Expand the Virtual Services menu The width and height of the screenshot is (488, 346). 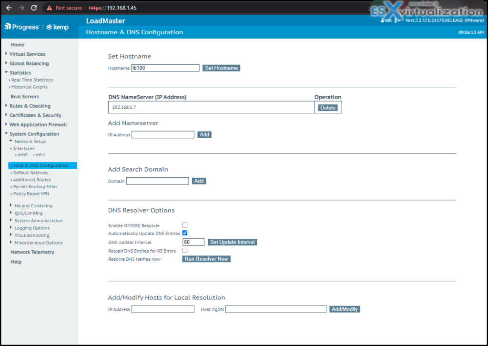click(27, 54)
